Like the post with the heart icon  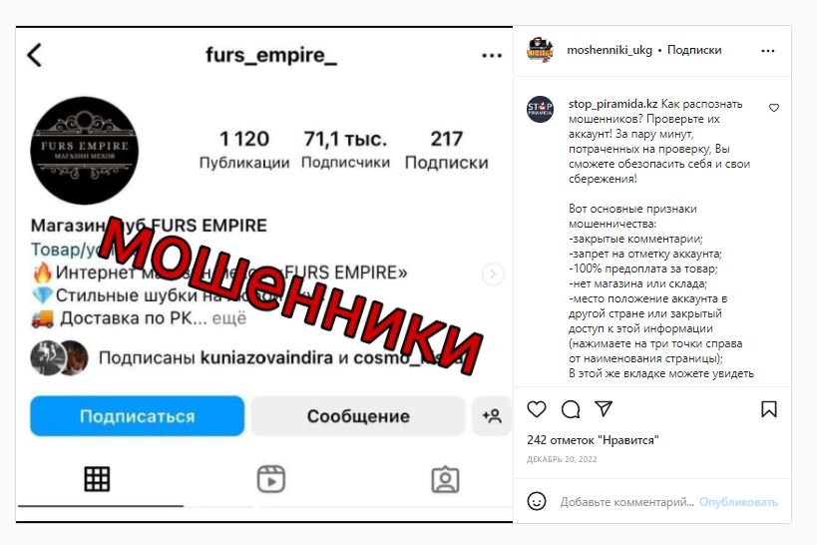537,409
